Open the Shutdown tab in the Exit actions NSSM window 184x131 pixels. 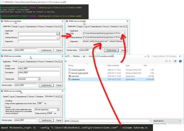[x=40, y=97]
